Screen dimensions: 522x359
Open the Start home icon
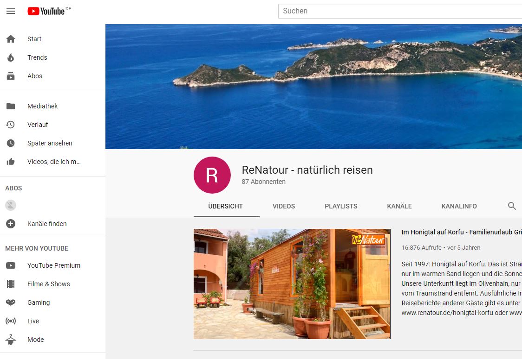click(x=11, y=39)
